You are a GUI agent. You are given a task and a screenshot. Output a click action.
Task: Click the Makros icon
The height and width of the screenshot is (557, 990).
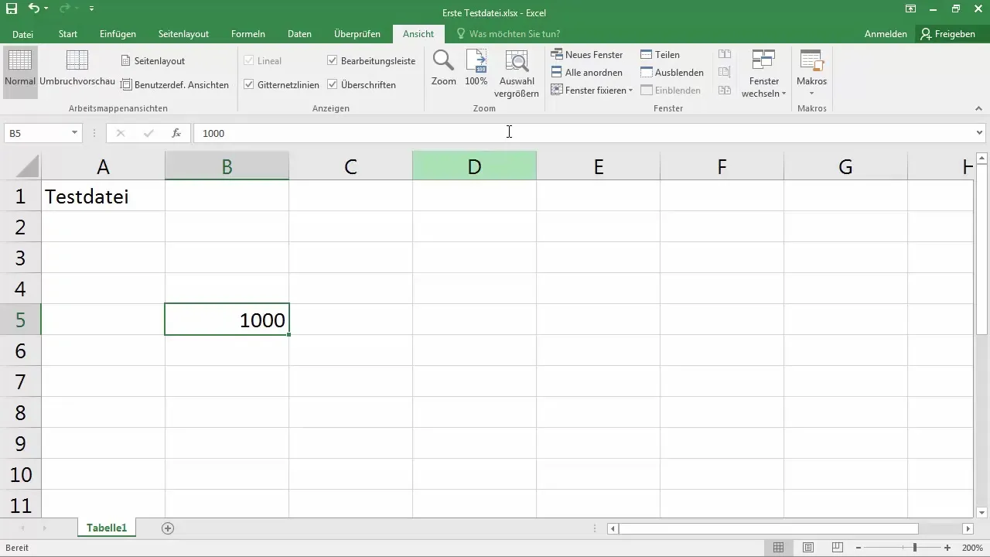click(811, 60)
